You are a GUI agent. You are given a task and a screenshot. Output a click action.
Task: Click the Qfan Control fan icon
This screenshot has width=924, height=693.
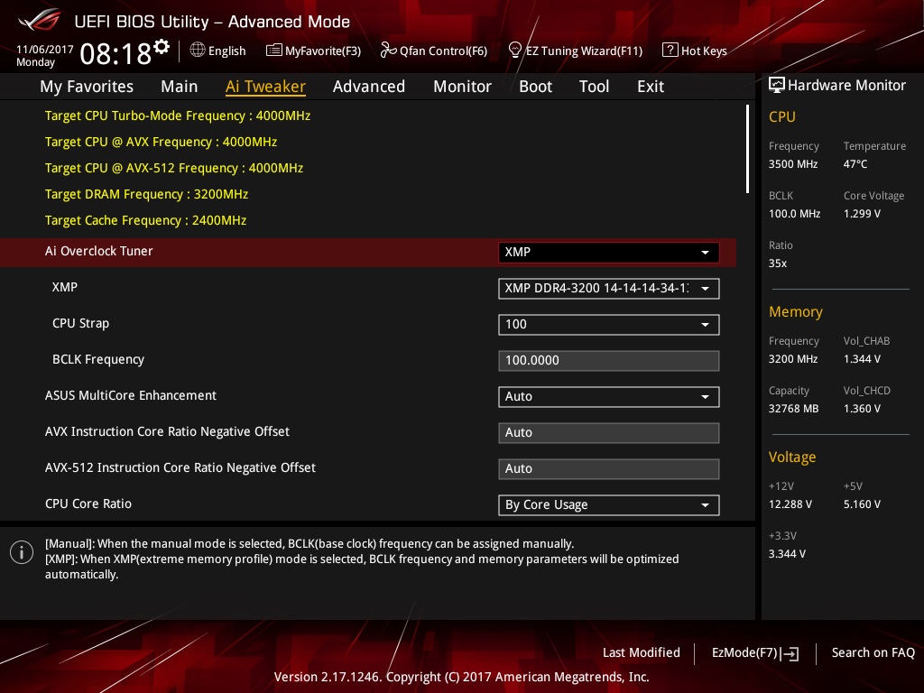tap(388, 51)
